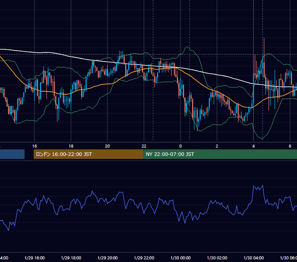Screen dimensions: 297x262
Task: Click the 16 hour label on price chart axis
Action: pyautogui.click(x=35, y=146)
